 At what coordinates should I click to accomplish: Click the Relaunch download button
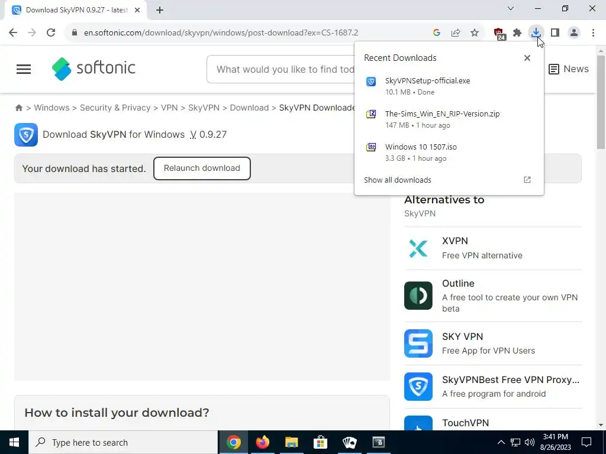[x=202, y=168]
